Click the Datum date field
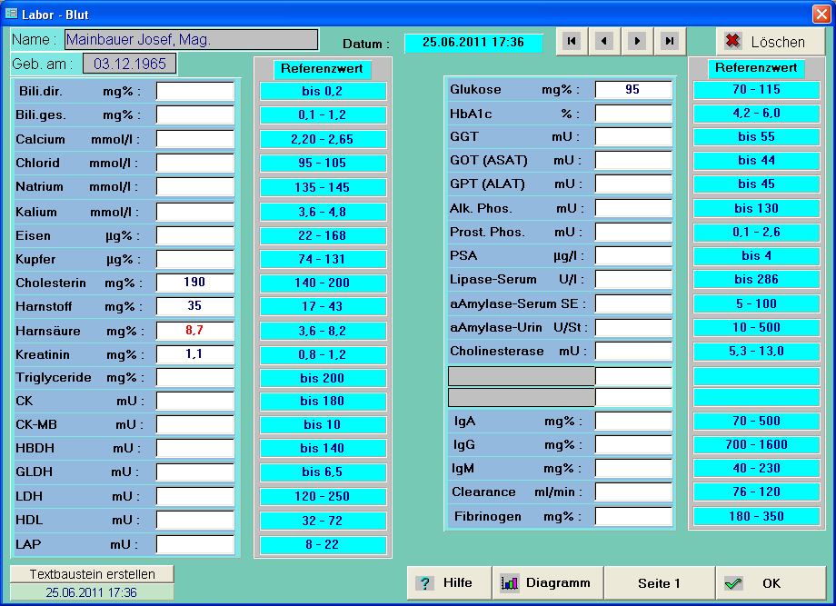 pos(473,43)
